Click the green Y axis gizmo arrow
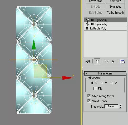 point(34,44)
